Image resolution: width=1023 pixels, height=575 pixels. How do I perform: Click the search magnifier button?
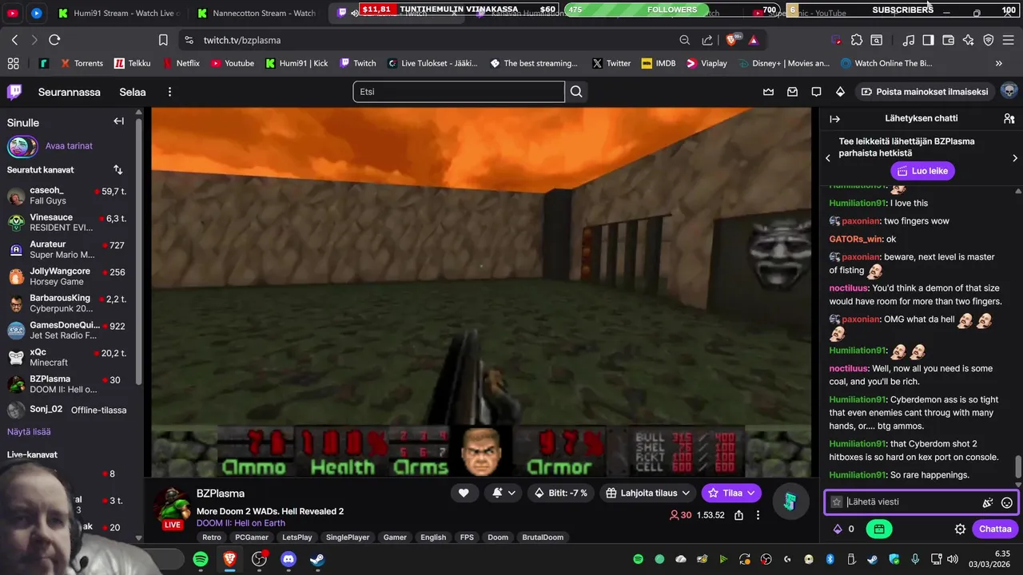point(576,92)
